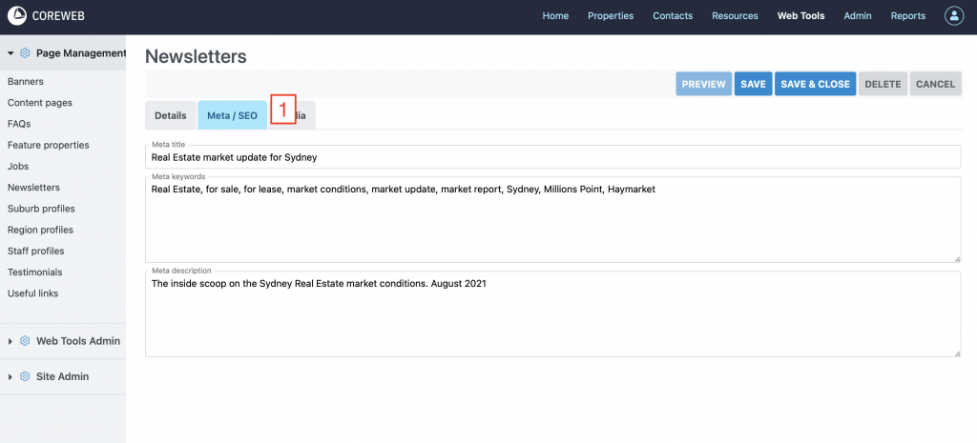Go to Reports in the top navigation

907,16
